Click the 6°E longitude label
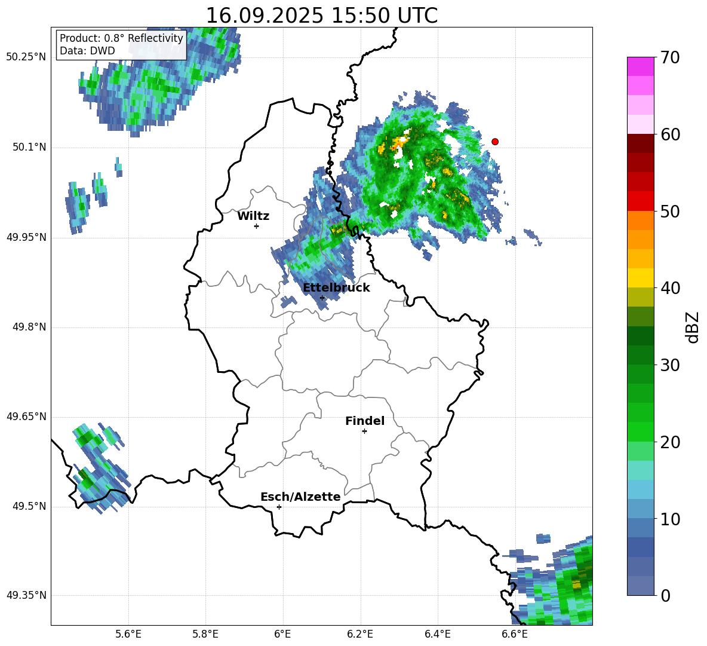This screenshot has height=646, width=707. click(x=282, y=634)
